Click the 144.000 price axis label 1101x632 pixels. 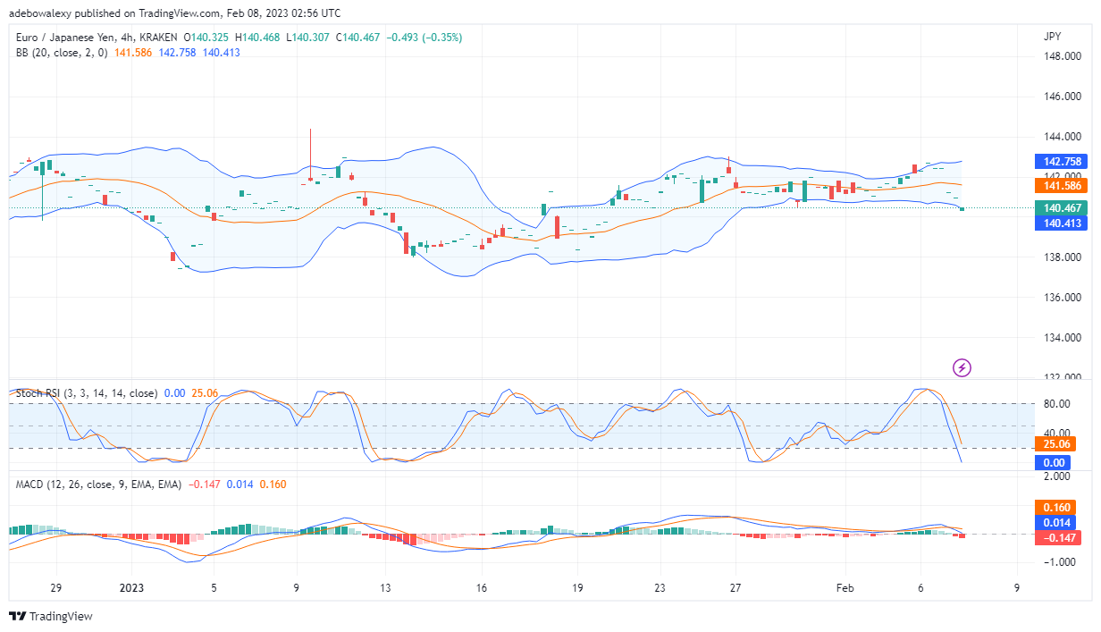point(1063,137)
